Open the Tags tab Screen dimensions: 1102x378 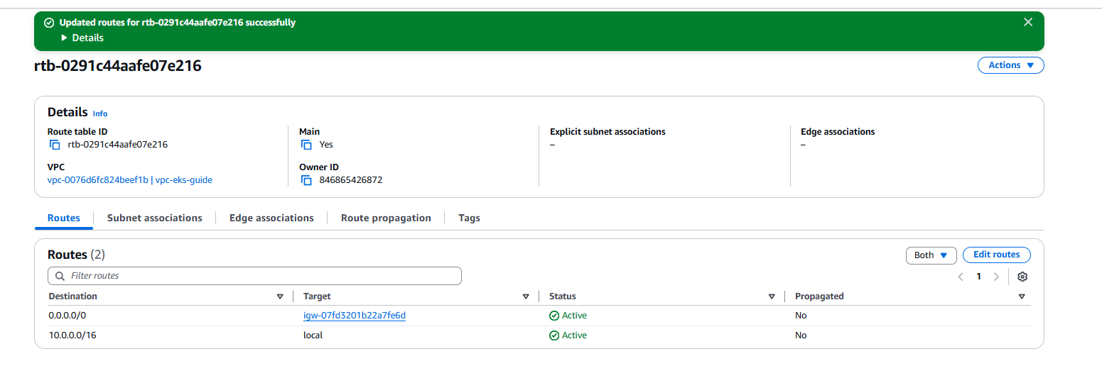click(x=469, y=218)
